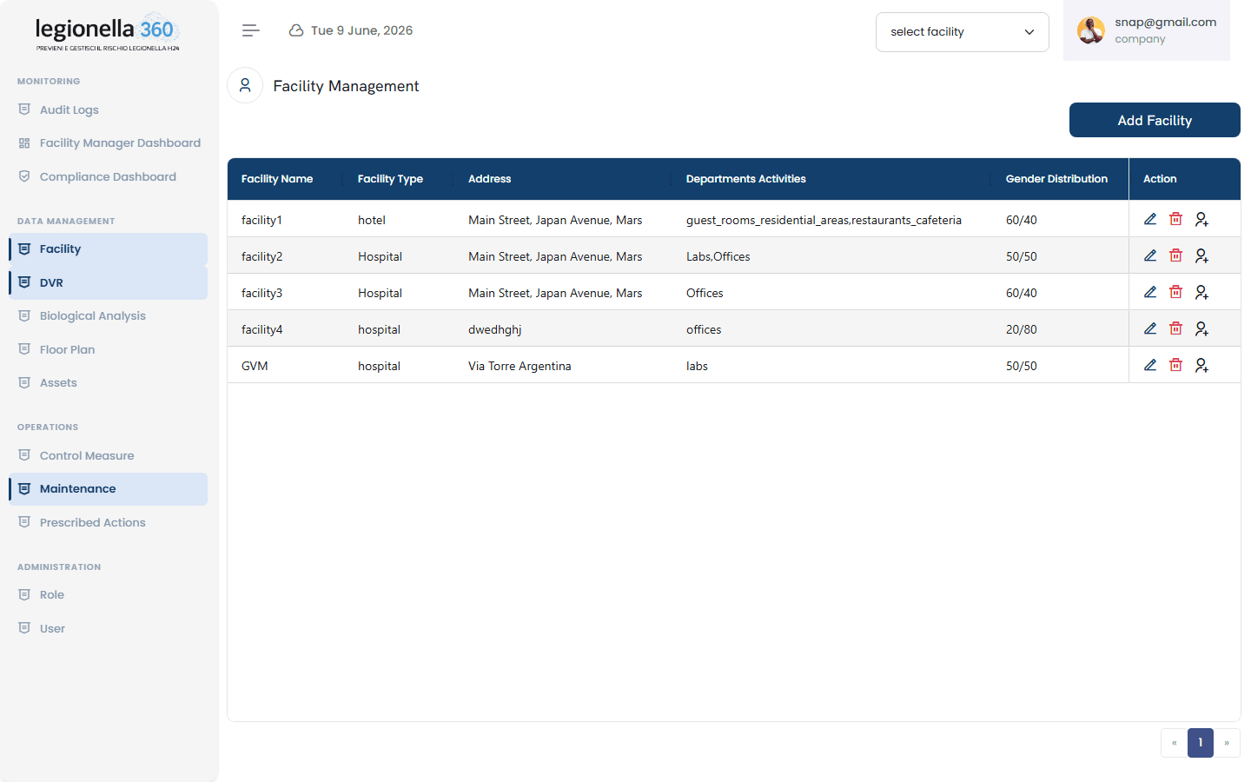Assign user to facility4 icon
This screenshot has width=1251, height=782.
click(1201, 328)
